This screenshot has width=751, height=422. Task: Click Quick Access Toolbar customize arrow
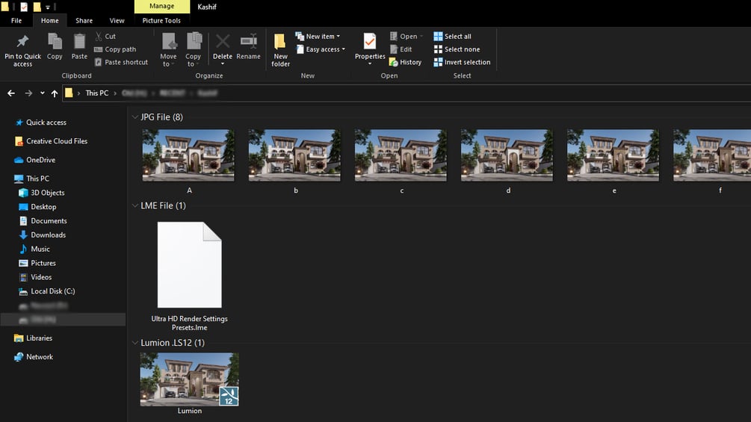pyautogui.click(x=47, y=7)
